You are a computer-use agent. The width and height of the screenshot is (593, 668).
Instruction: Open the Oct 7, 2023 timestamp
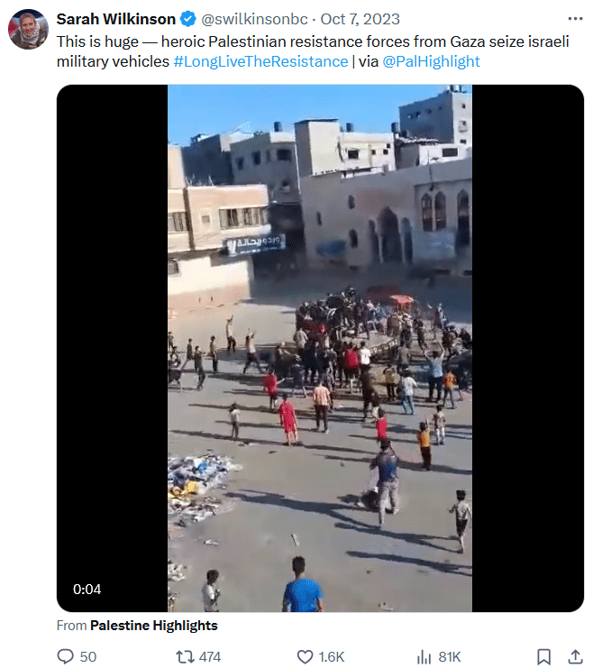[x=360, y=19]
